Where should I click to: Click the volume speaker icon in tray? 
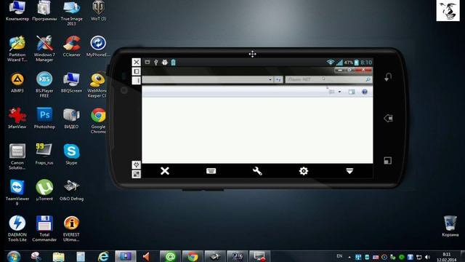pos(427,257)
